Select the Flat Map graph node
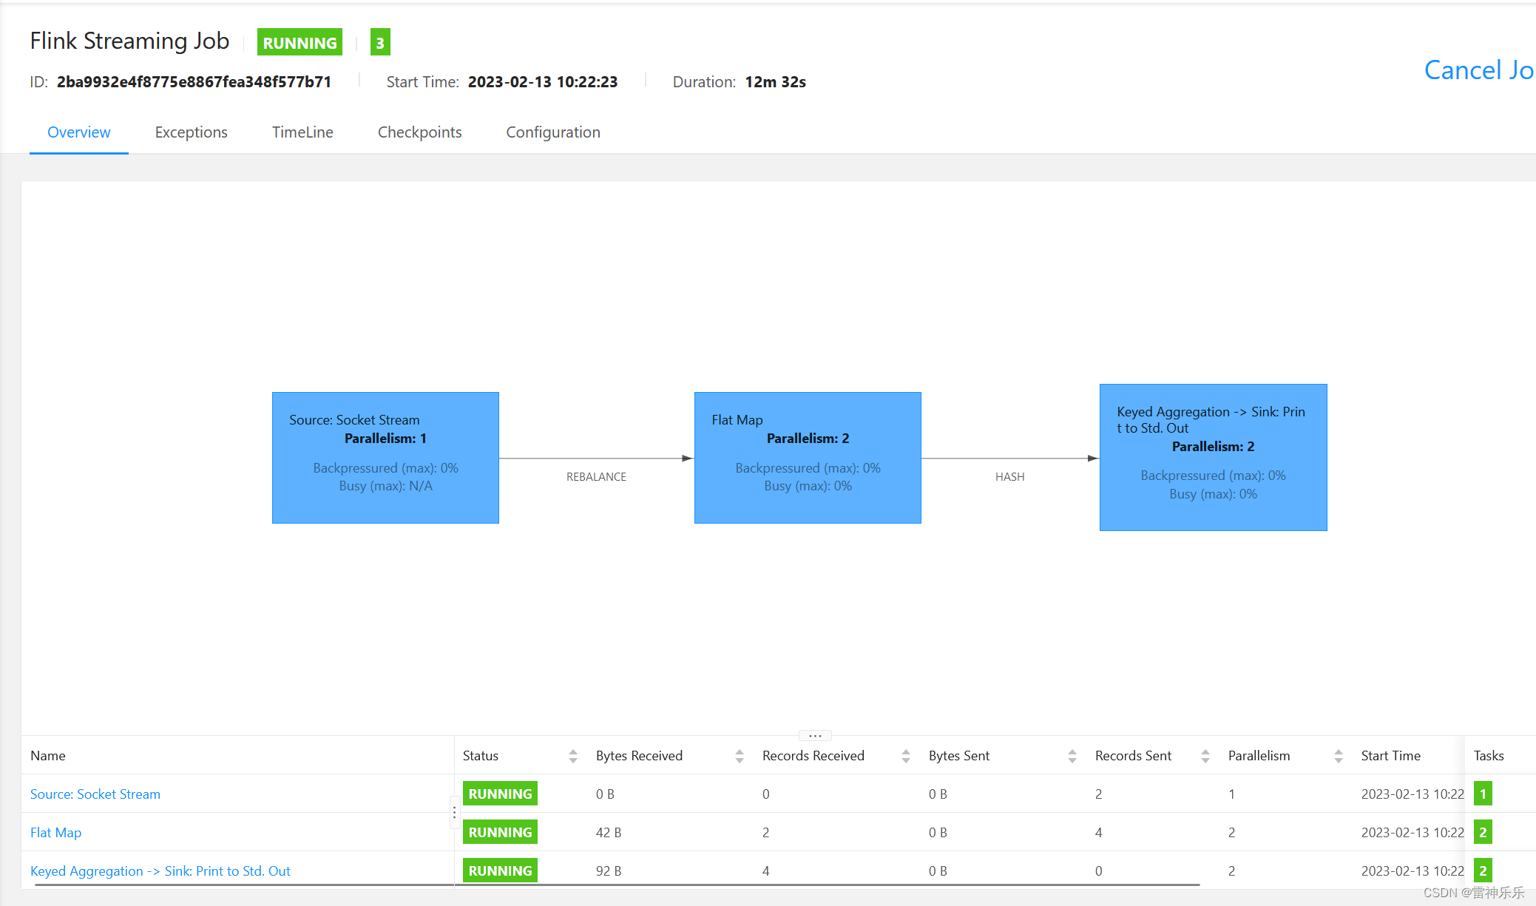Viewport: 1536px width, 906px height. click(x=808, y=457)
